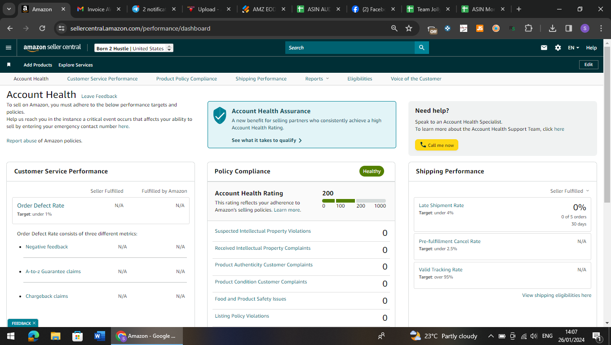Click the bookmark flag icon
611x345 pixels.
point(9,65)
